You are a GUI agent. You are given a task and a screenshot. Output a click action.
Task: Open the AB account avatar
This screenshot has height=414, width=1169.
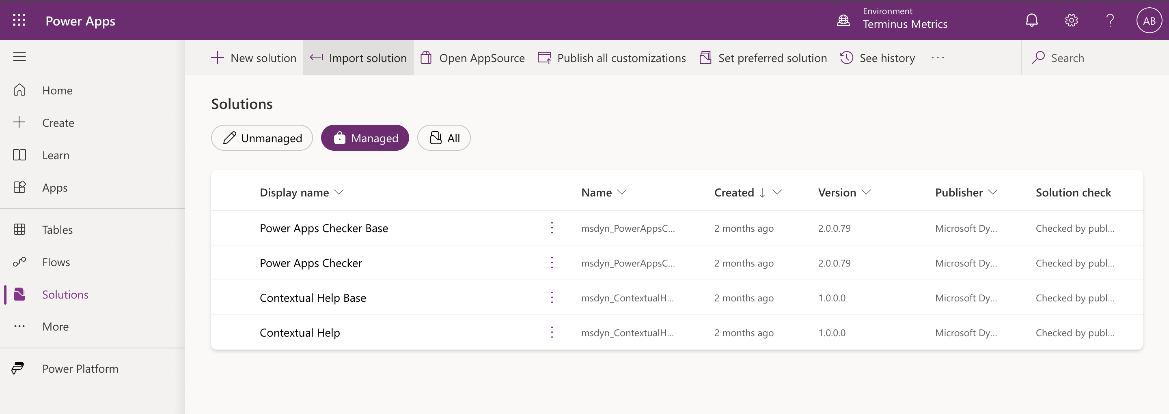(x=1149, y=20)
